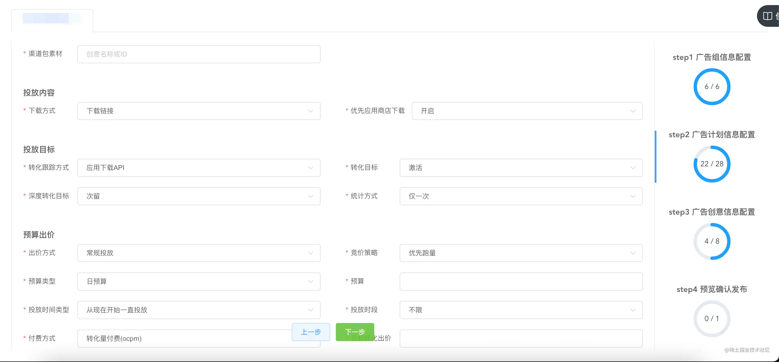
Task: Open the 下载方式 dropdown
Action: point(199,111)
